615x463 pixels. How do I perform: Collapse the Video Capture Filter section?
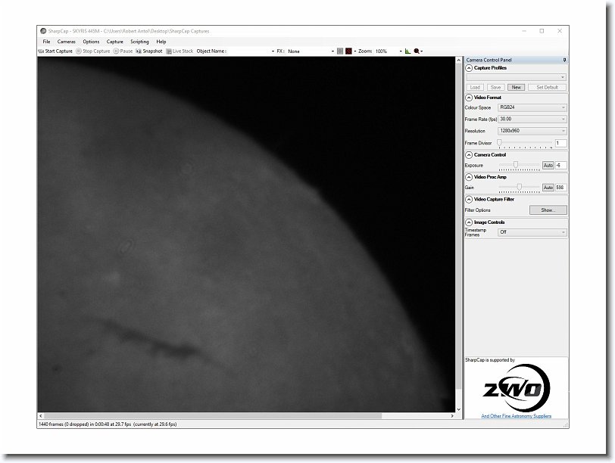[469, 200]
